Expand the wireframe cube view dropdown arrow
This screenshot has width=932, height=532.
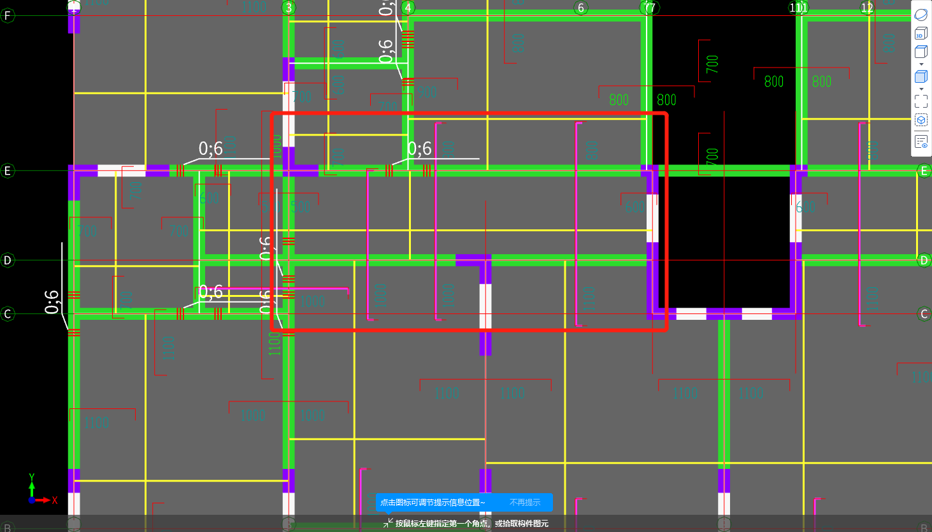pos(921,64)
